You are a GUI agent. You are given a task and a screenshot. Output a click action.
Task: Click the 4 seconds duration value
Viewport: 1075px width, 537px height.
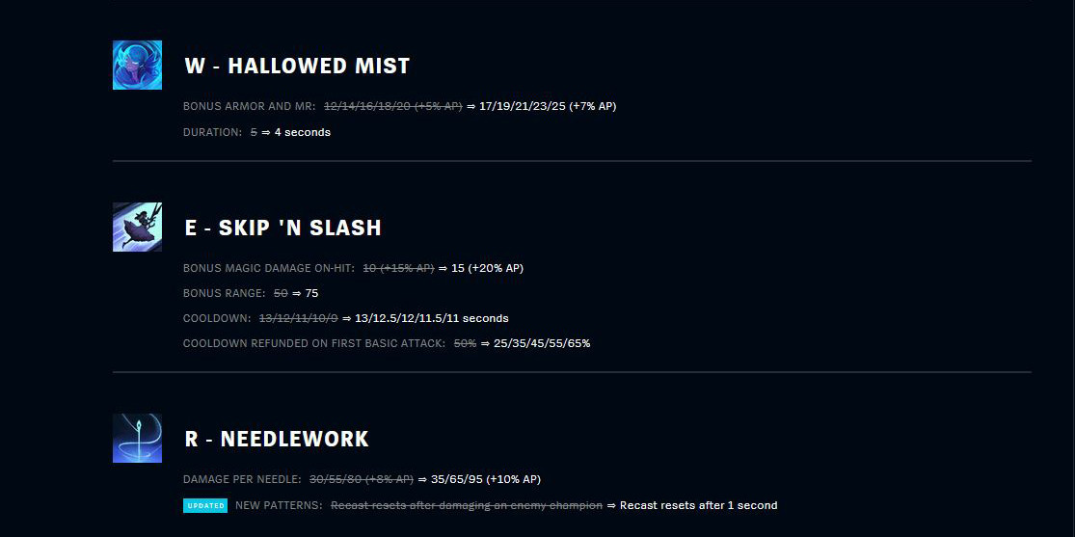[x=303, y=132]
